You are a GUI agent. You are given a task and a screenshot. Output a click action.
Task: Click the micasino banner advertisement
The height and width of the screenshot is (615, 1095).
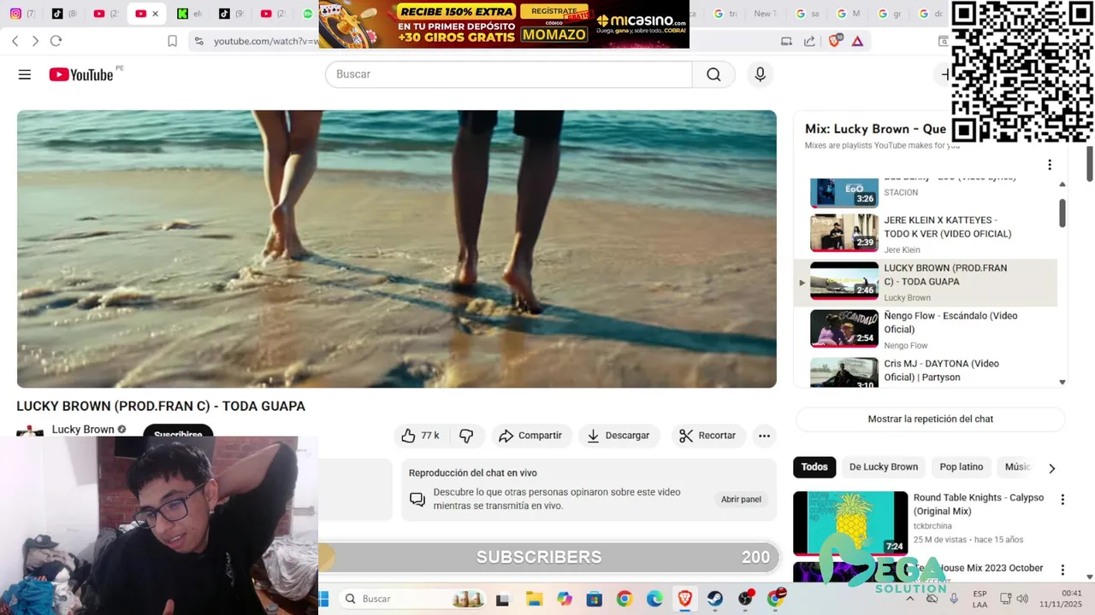click(x=504, y=24)
